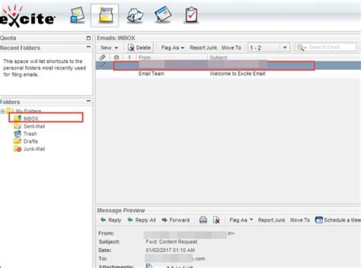Open the Sent-Mail folder
The width and height of the screenshot is (361, 268).
click(34, 126)
